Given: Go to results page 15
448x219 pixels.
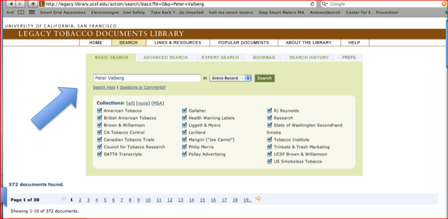Looking at the screenshot, I should pyautogui.click(x=203, y=200).
